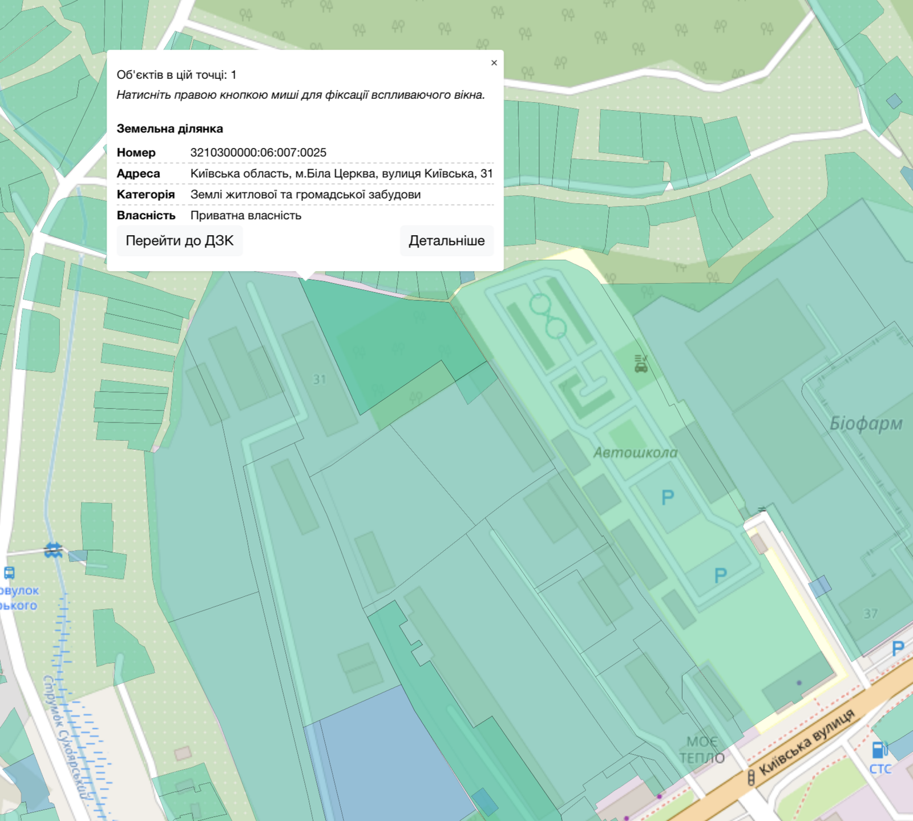Screen dimensions: 913x821
Task: Click the parking icon beside Автошкола
Action: 667,497
